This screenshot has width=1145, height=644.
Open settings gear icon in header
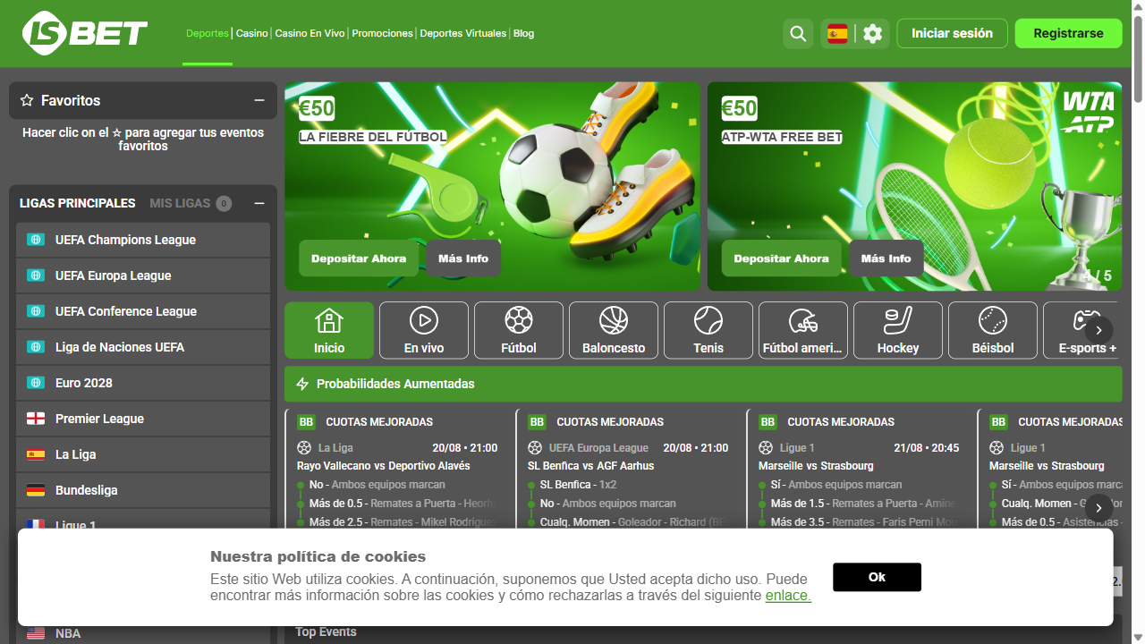click(873, 34)
